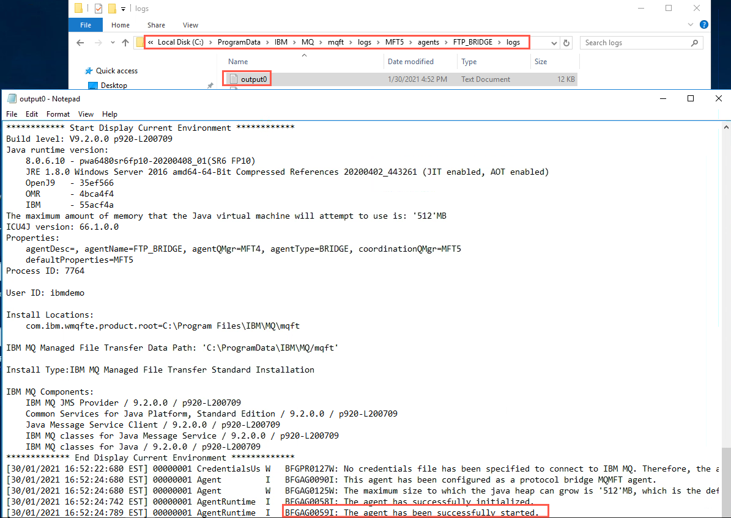
Task: Click the mqft breadcrumb
Action: click(x=336, y=42)
